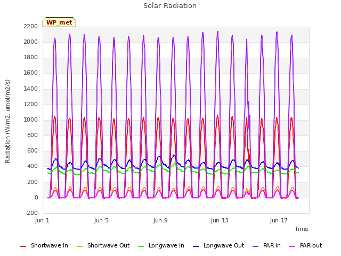Click the -200 y-axis tick label
Screen dimensions: 341x256
[31, 213]
